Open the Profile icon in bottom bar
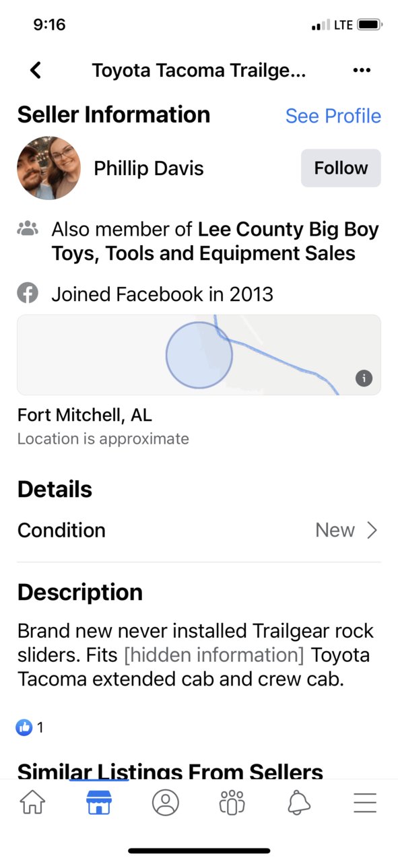Image resolution: width=398 pixels, height=862 pixels. (x=166, y=803)
